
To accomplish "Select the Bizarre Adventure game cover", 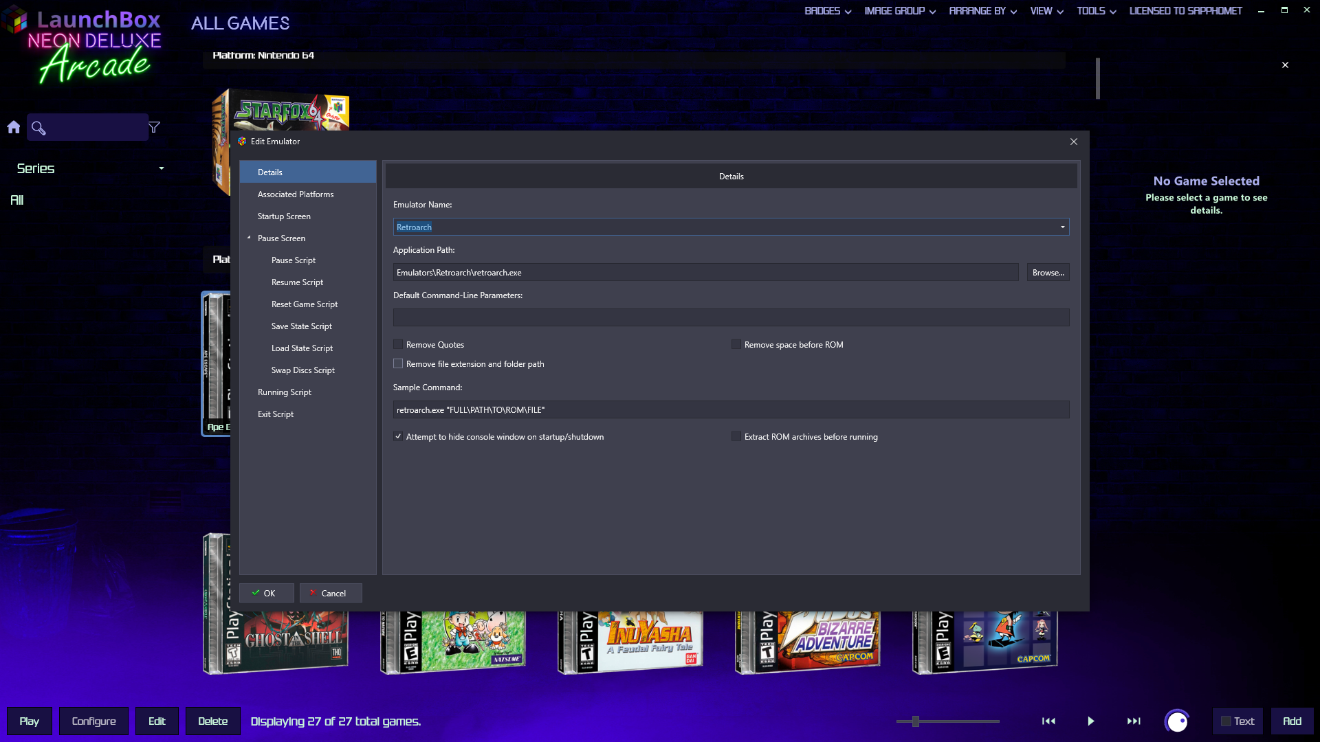I will [808, 642].
